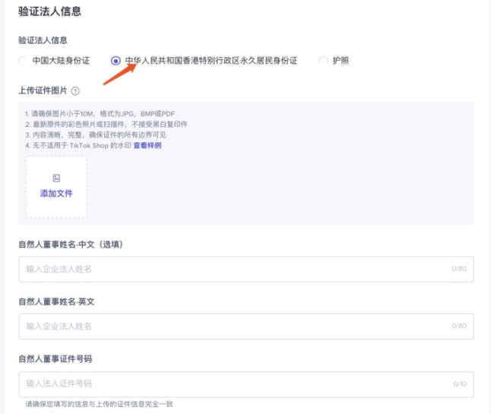Click the help icon beside 上传证件图片
Viewport: 491px width, 414px height.
point(75,90)
